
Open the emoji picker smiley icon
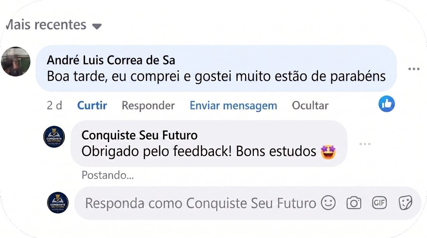(328, 203)
